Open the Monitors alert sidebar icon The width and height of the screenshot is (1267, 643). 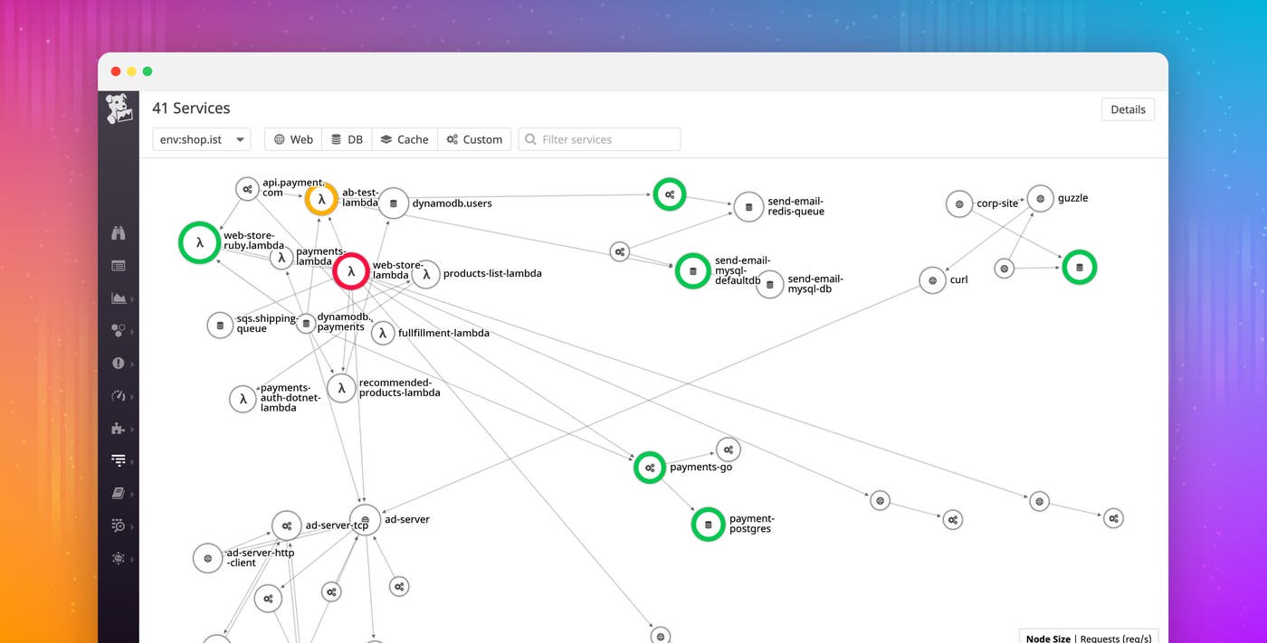(x=119, y=363)
